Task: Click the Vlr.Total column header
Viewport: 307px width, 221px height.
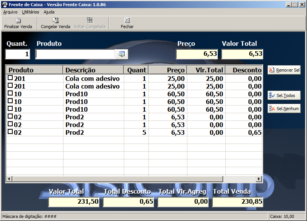Action: point(206,70)
